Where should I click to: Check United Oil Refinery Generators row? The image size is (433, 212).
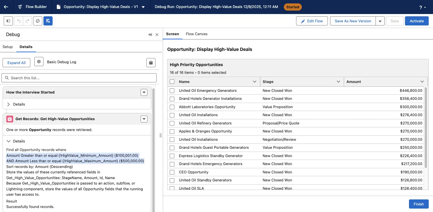172,123
